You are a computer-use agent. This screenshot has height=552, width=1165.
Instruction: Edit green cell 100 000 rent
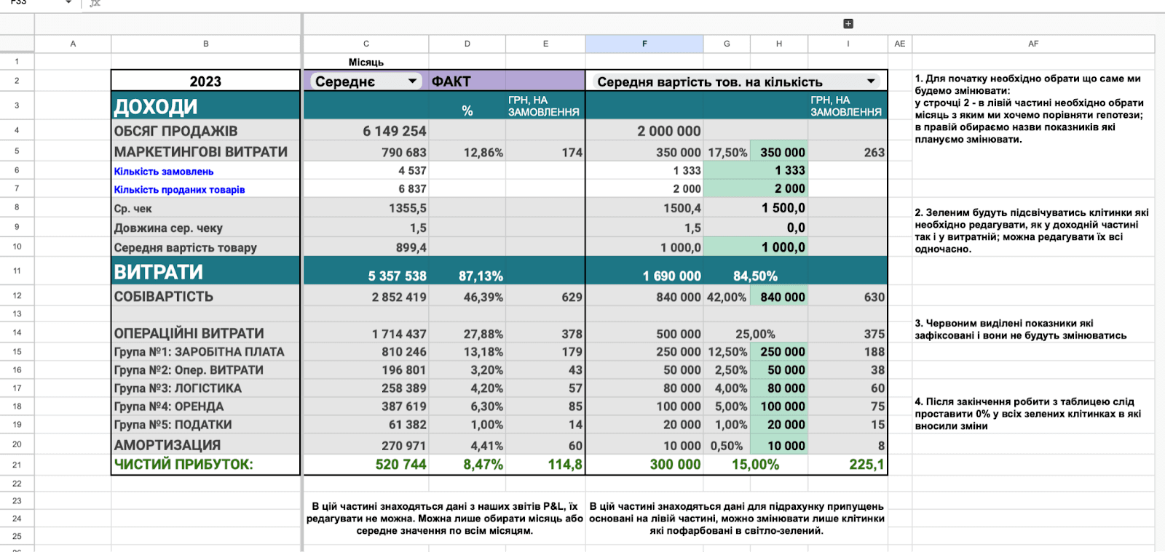(779, 407)
